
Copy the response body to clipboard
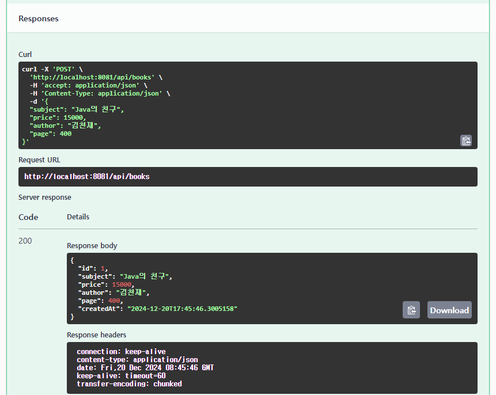pos(411,310)
